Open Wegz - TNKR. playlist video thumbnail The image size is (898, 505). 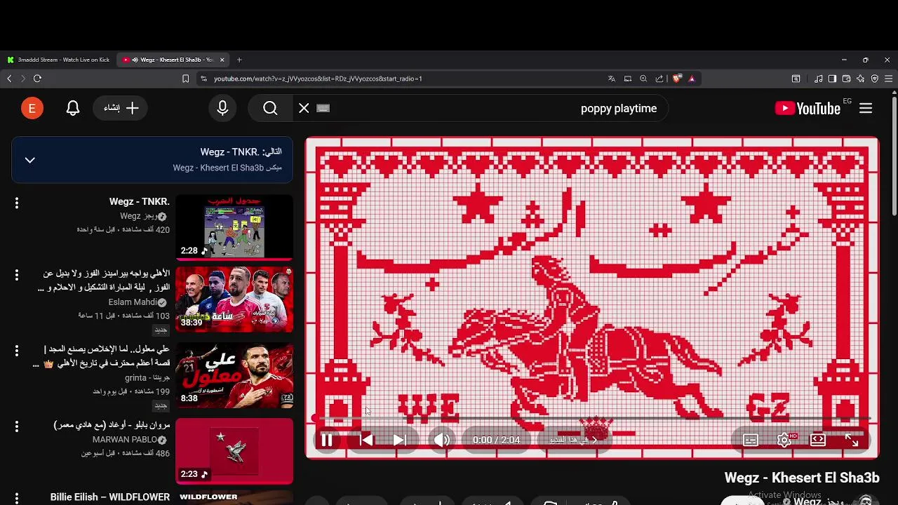pyautogui.click(x=234, y=227)
